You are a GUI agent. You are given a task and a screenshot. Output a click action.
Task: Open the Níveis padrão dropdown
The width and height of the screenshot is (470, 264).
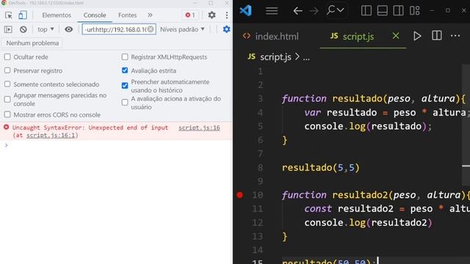click(x=182, y=29)
